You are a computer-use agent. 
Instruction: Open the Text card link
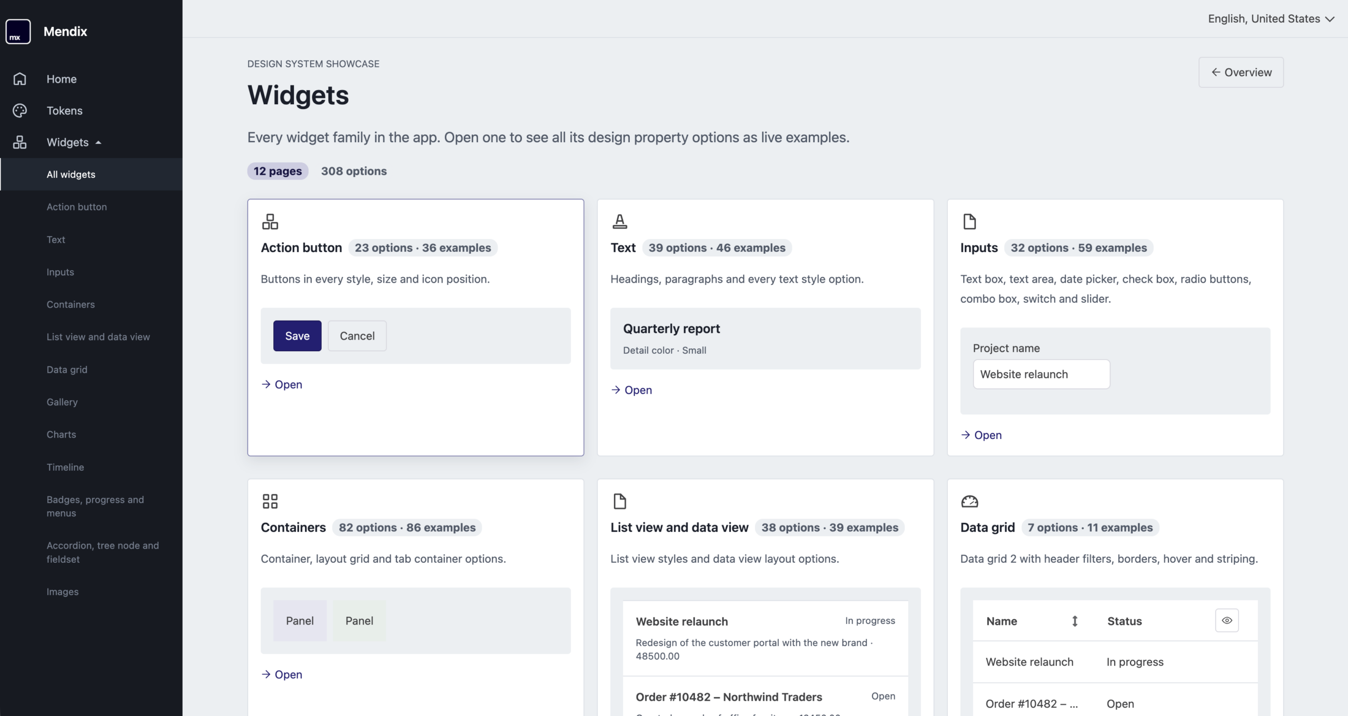pyautogui.click(x=631, y=390)
